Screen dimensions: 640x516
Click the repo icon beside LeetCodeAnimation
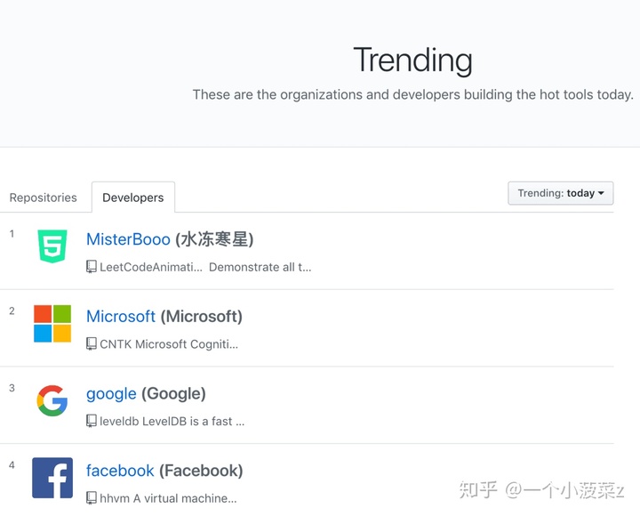click(x=92, y=267)
